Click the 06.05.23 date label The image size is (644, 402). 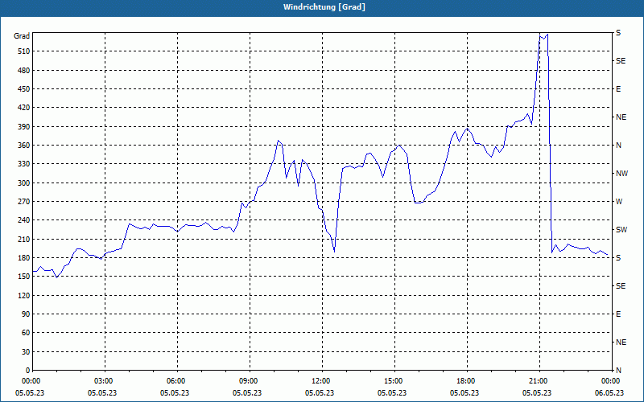click(x=609, y=393)
